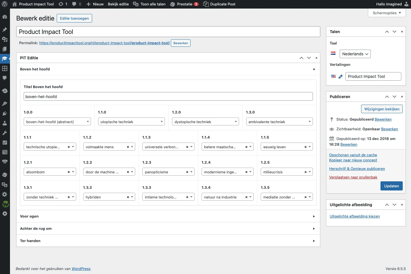This screenshot has height=274, width=411.
Task: Open the Nederlands language dropdown
Action: (x=355, y=54)
